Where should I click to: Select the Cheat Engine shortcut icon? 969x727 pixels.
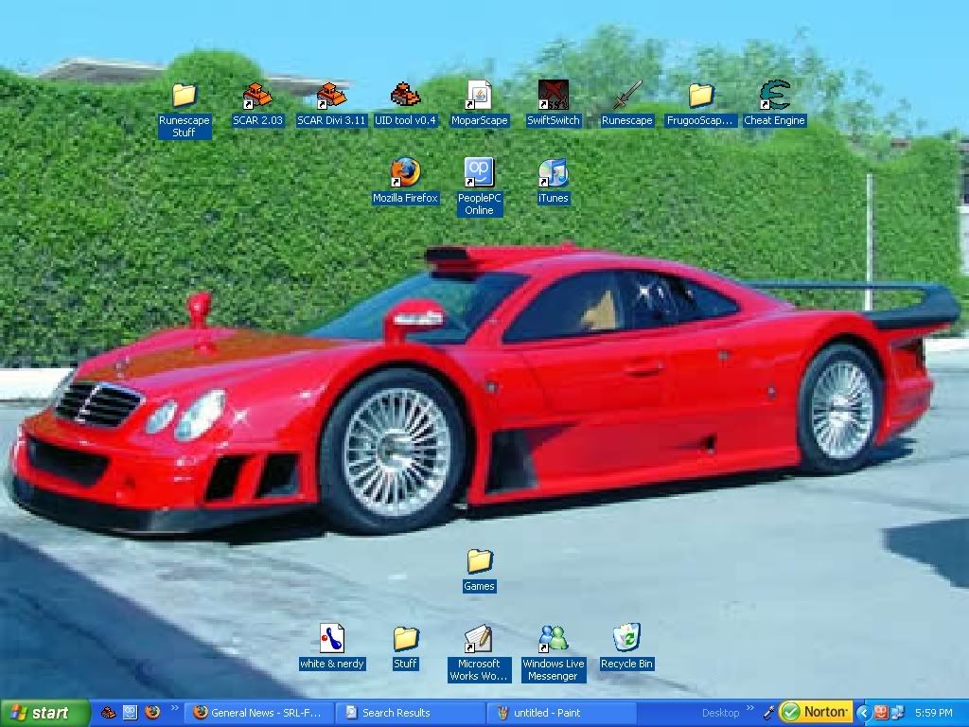pyautogui.click(x=774, y=97)
